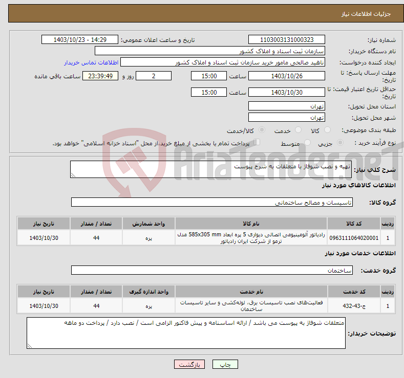The image size is (404, 378).
Task: Click the بازگشت back button
Action: (189, 364)
